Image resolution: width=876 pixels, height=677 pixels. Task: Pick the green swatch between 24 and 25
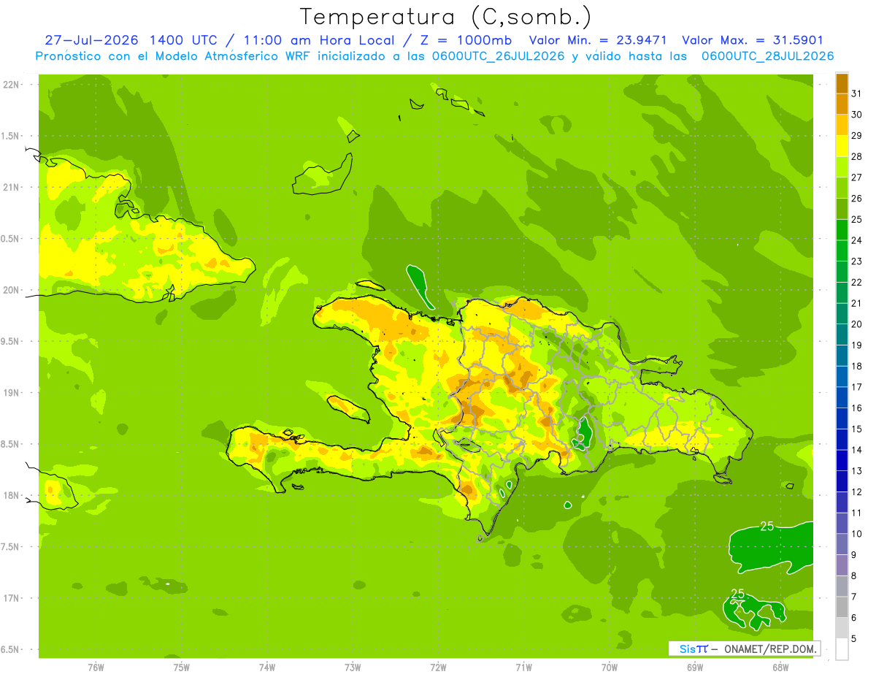(x=842, y=229)
